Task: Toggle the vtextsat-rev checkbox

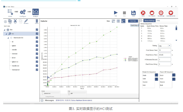Action: (37, 70)
